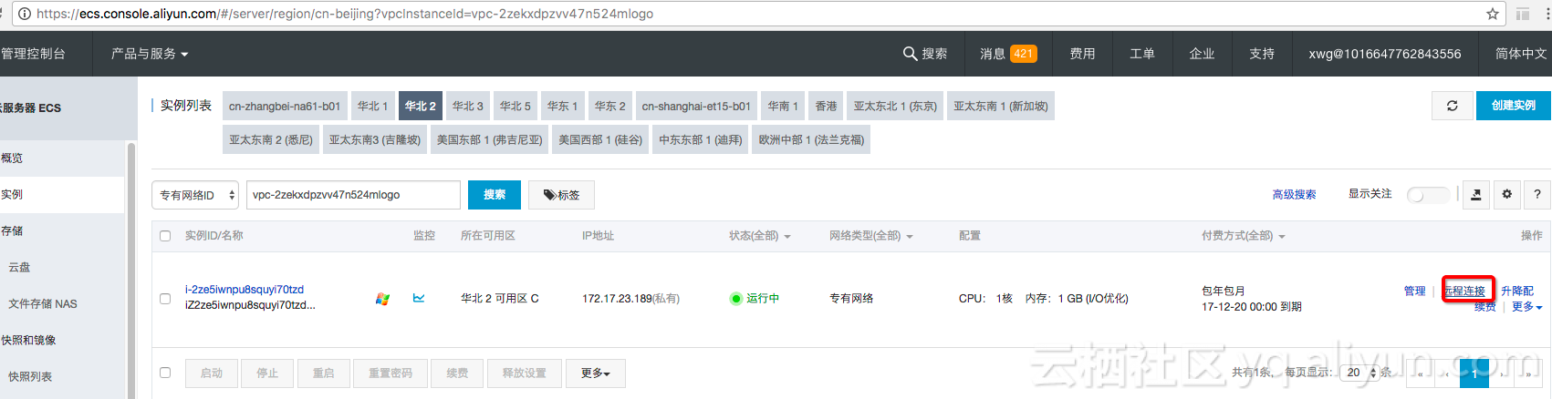Open instance ID link i-2ze5iwnpu8squyi70tzd
Image resolution: width=1552 pixels, height=399 pixels.
click(x=245, y=290)
